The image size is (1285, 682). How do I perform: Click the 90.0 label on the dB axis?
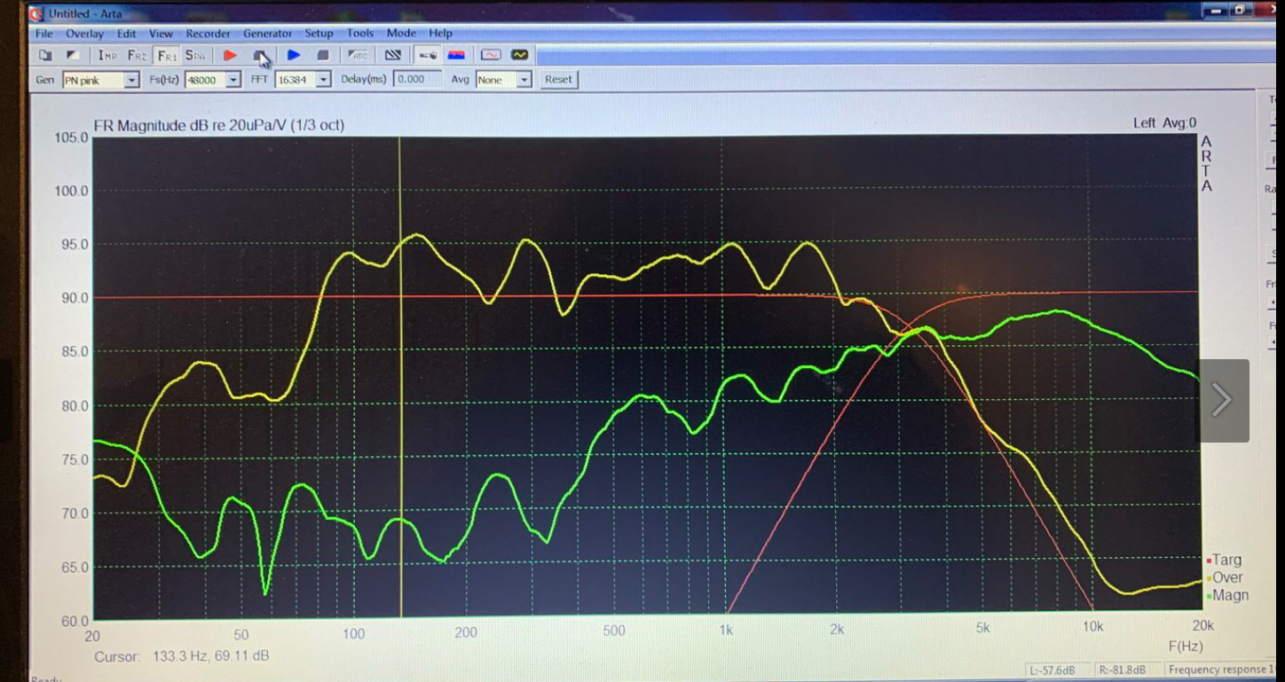(x=74, y=298)
